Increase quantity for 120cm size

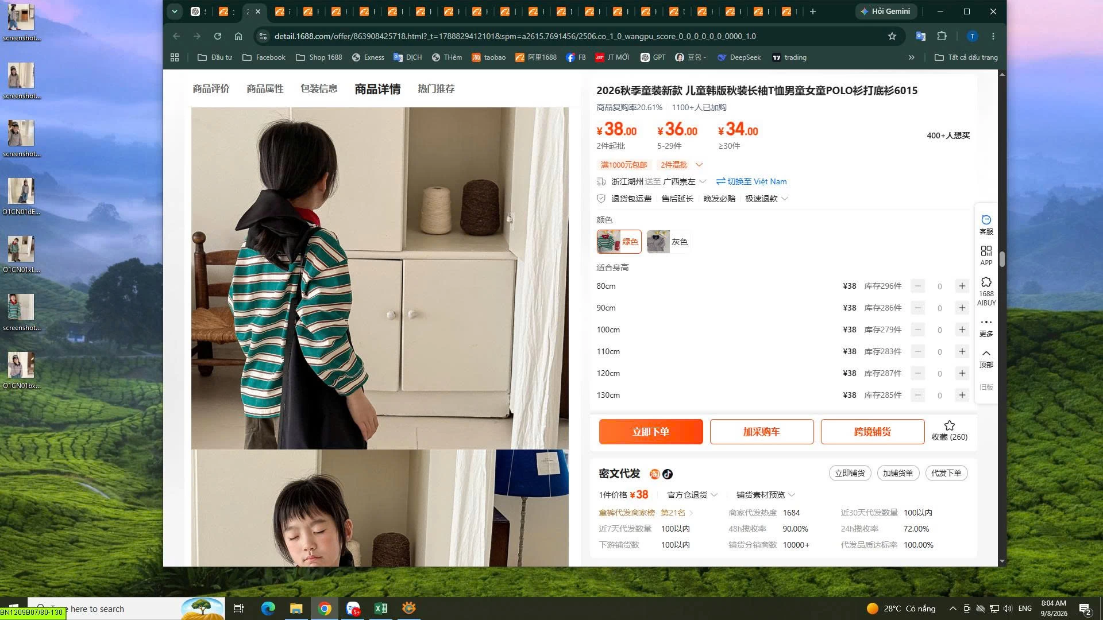coord(962,373)
